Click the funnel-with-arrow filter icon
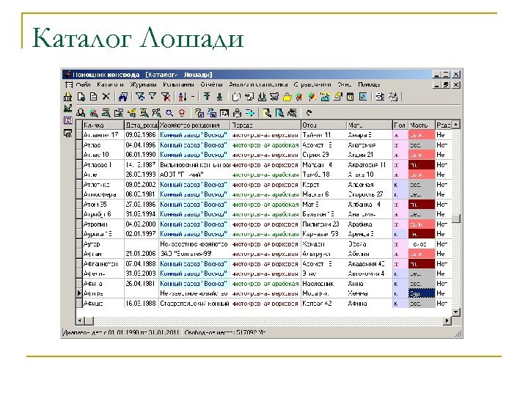 [140, 97]
